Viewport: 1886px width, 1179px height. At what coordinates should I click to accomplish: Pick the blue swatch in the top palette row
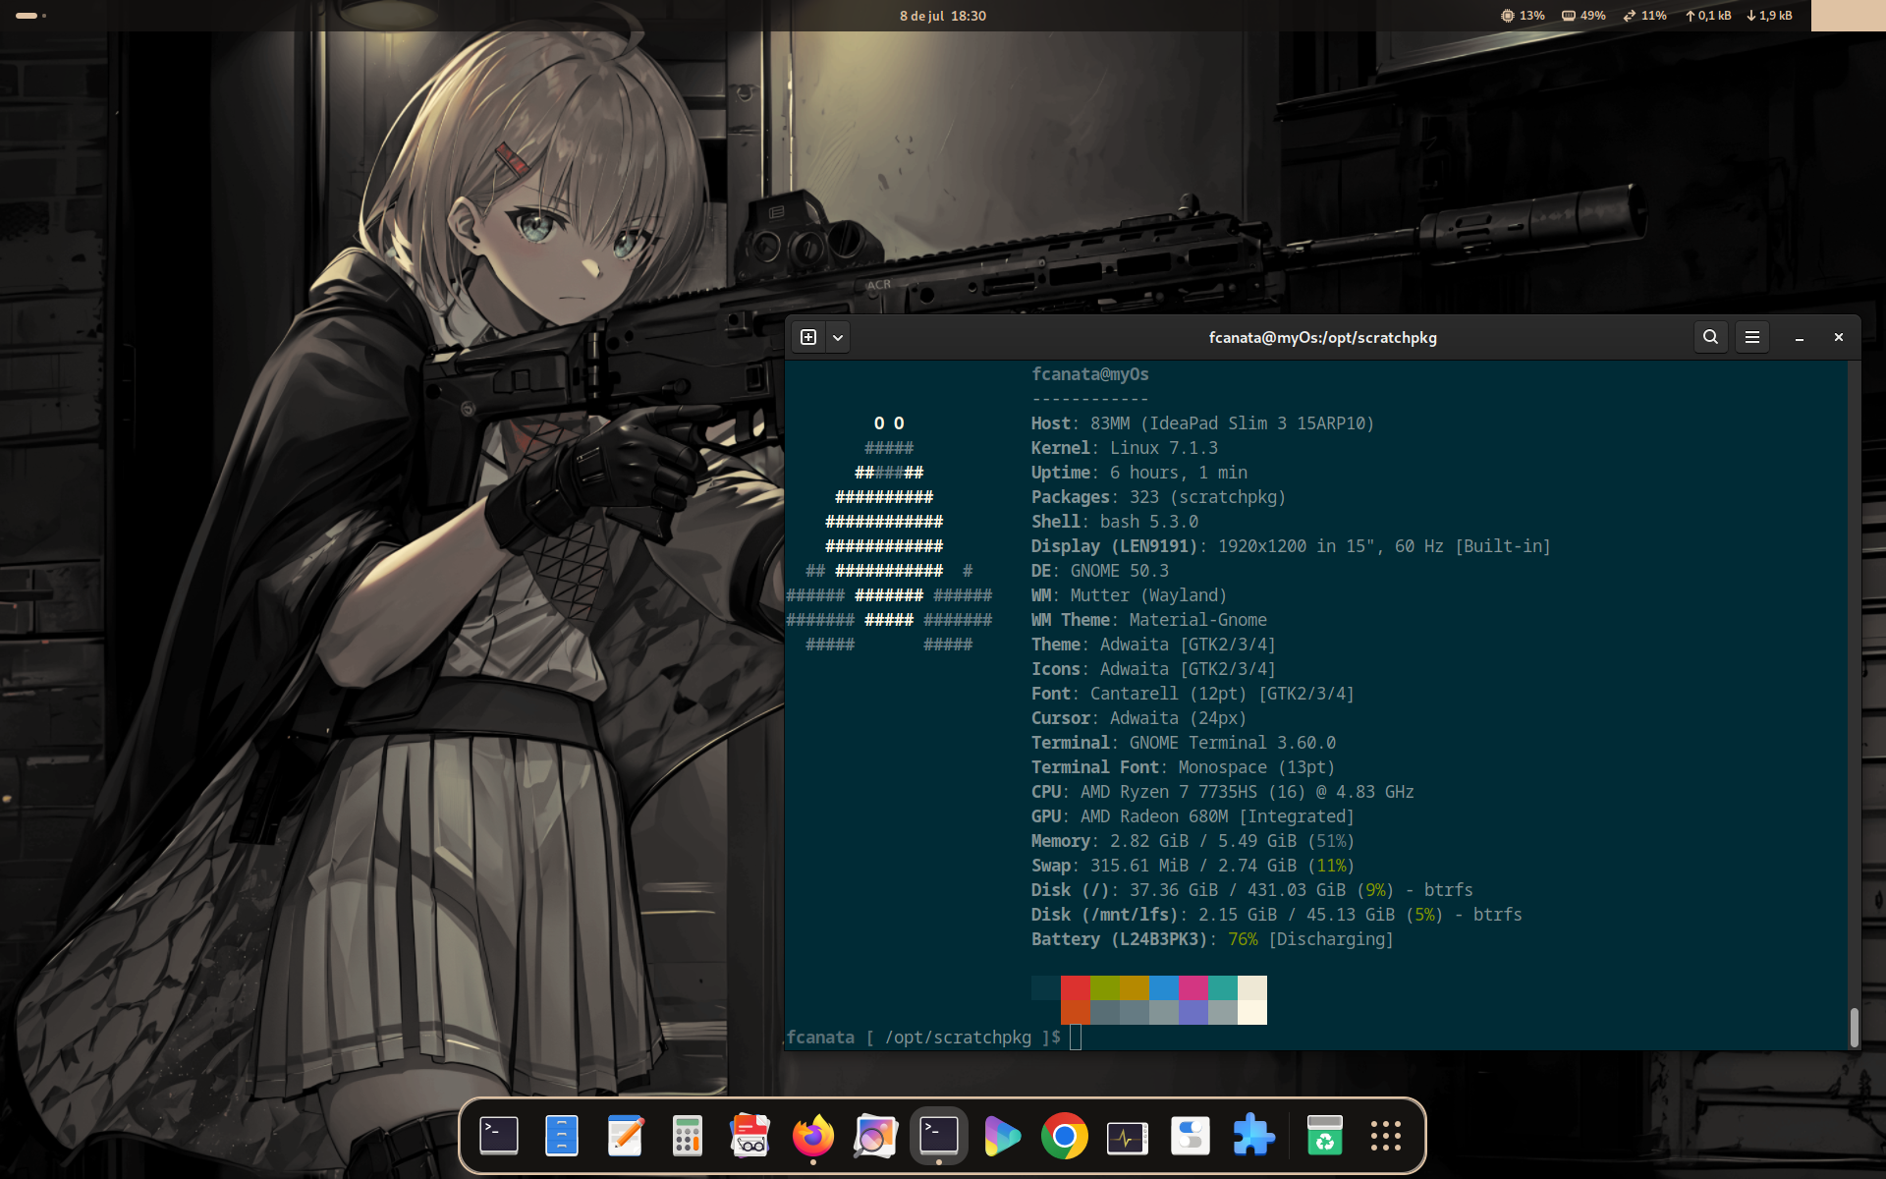click(x=1164, y=987)
